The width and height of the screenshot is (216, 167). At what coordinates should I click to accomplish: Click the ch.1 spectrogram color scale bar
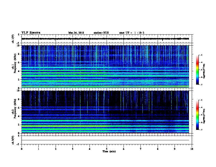197,70
